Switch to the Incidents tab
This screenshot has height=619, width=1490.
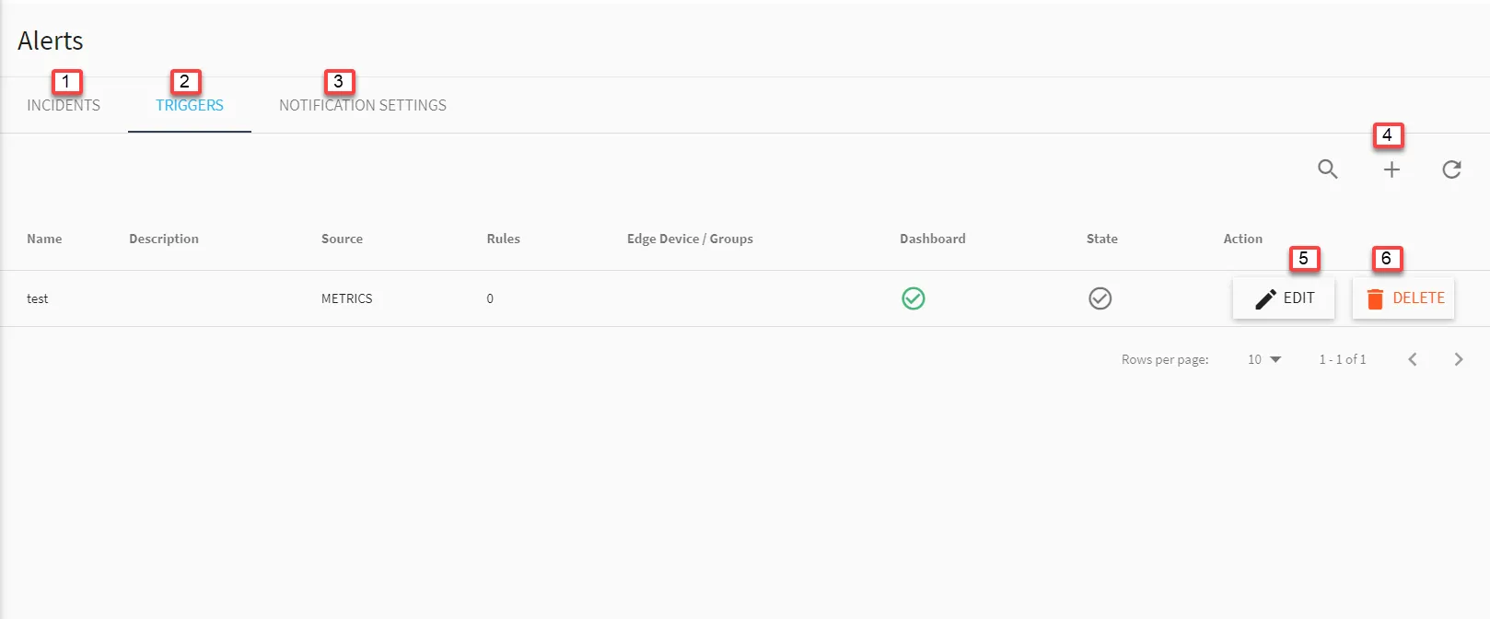point(64,105)
